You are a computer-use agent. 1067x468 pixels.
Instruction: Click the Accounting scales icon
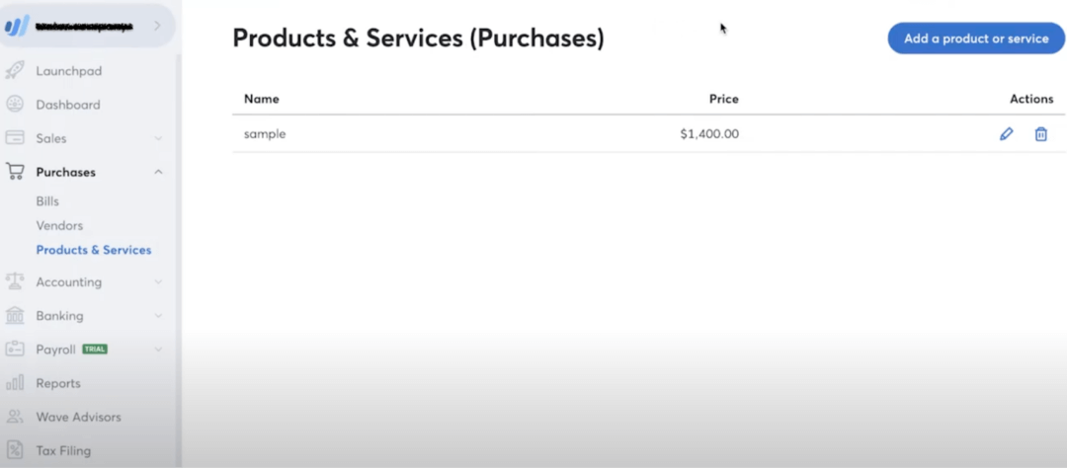15,281
